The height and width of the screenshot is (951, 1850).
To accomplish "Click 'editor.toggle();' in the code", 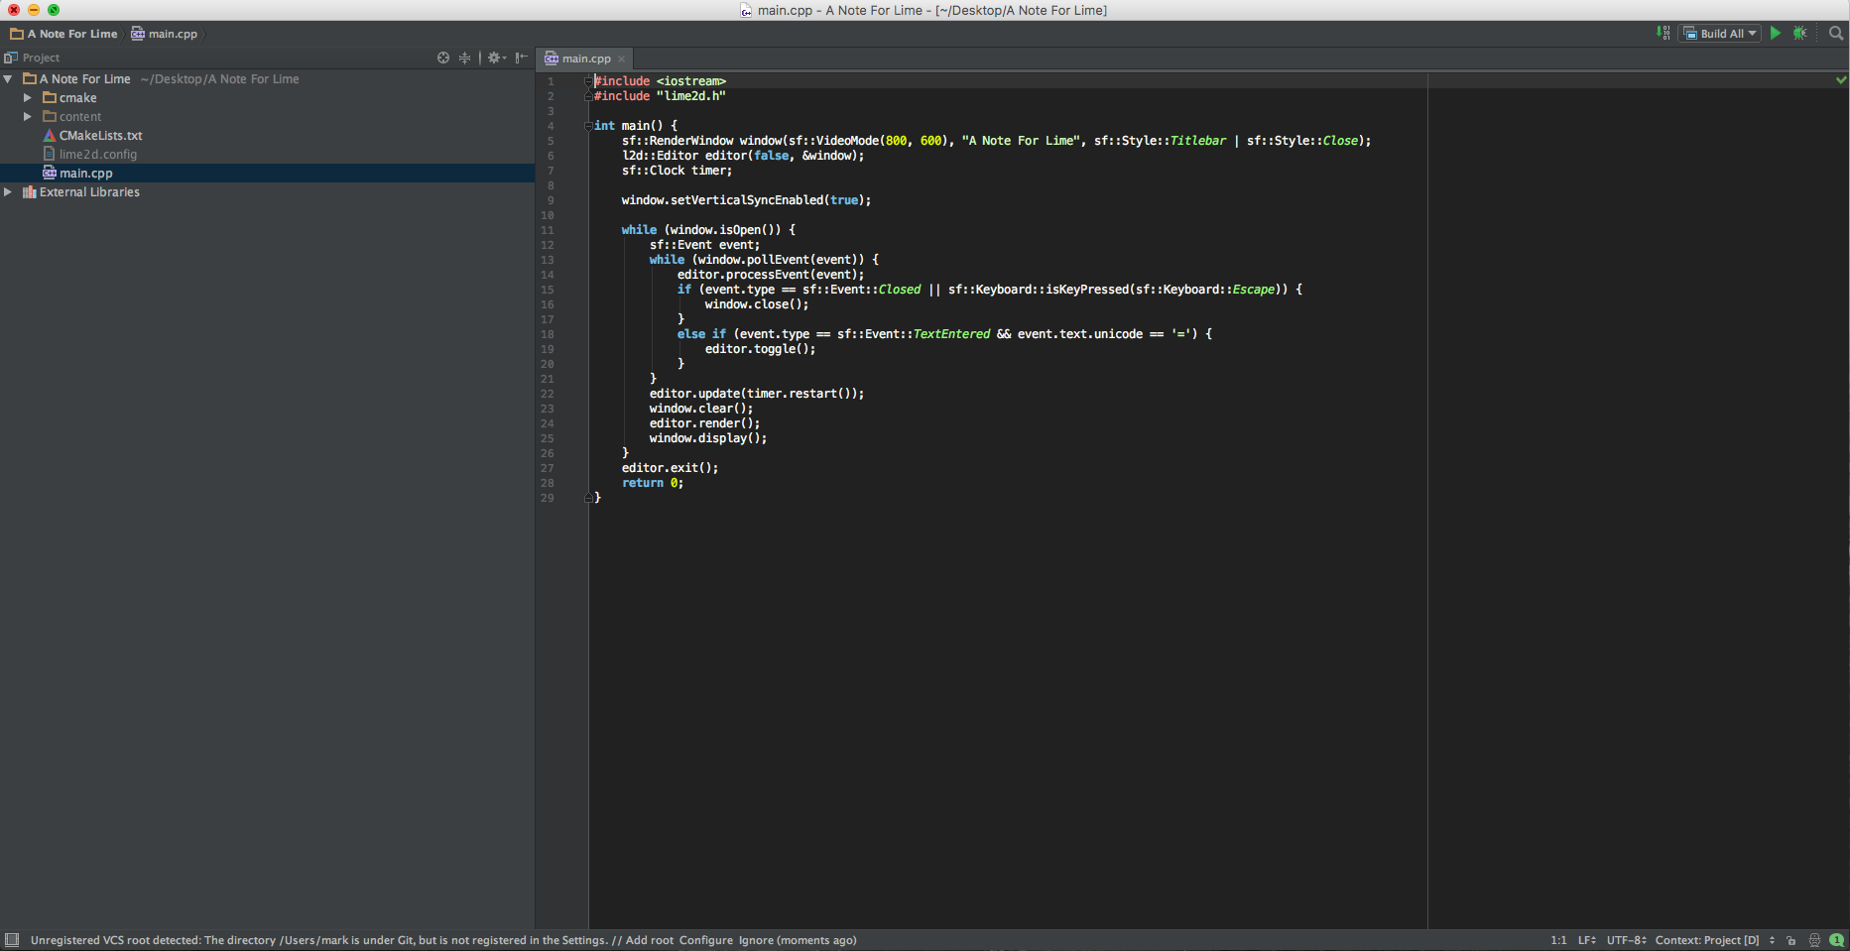I will (x=761, y=349).
